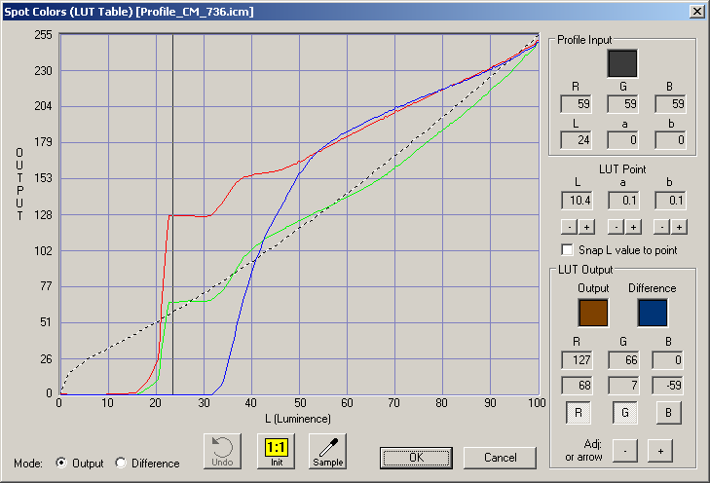Click Profile Input G value field
This screenshot has height=483, width=710.
(x=623, y=104)
